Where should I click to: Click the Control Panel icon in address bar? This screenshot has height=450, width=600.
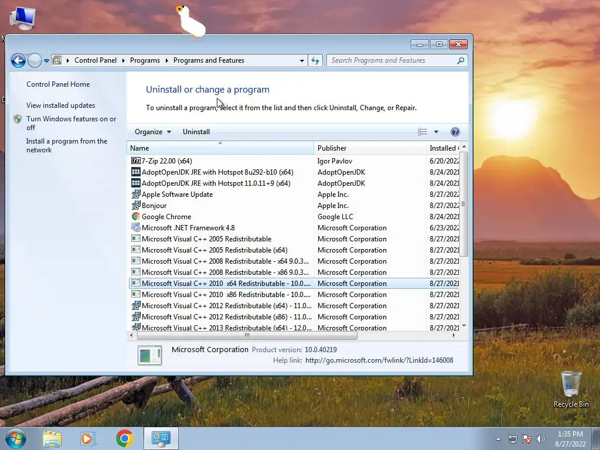tap(57, 60)
